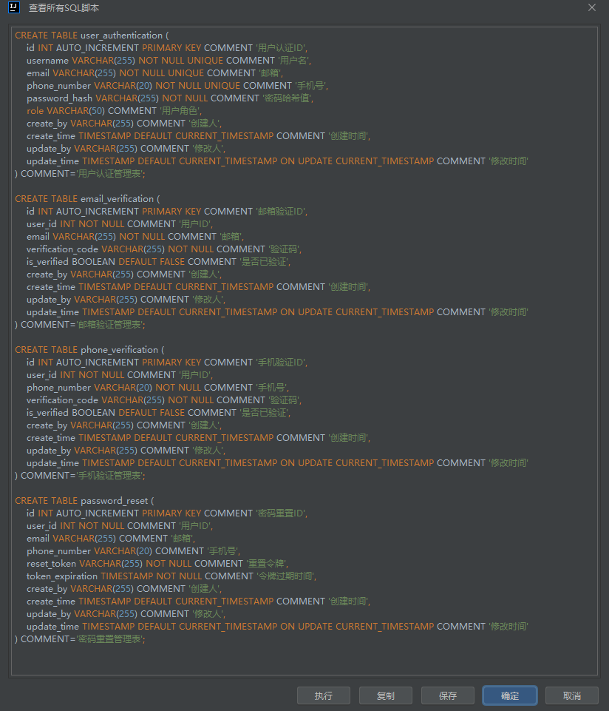Click the '密码重置管理表' comment line
Viewport: 609px width, 711px height.
(x=80, y=638)
